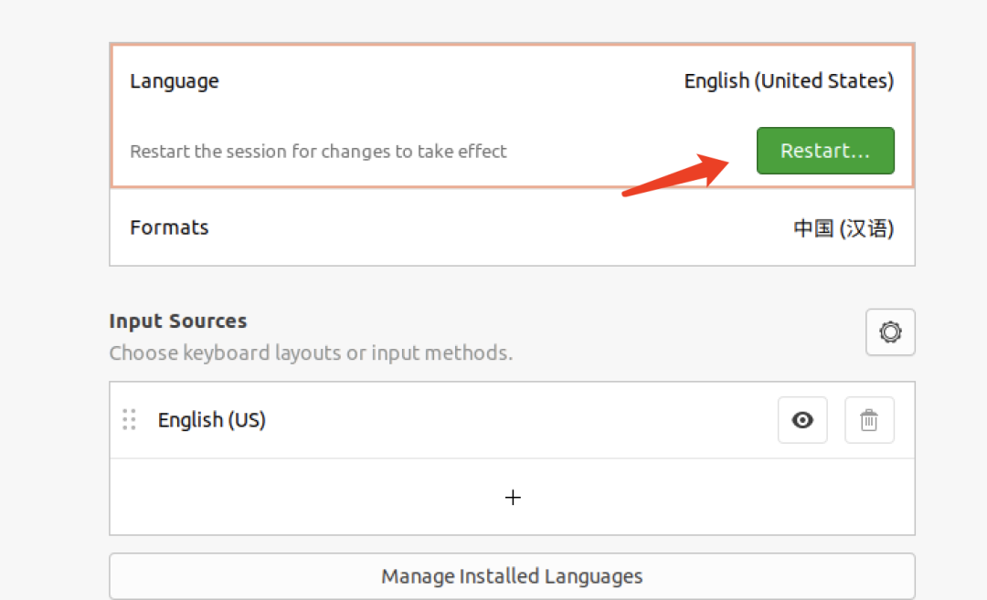Screen dimensions: 987x600
Task: Click the Input Sources heading
Action: coord(178,321)
